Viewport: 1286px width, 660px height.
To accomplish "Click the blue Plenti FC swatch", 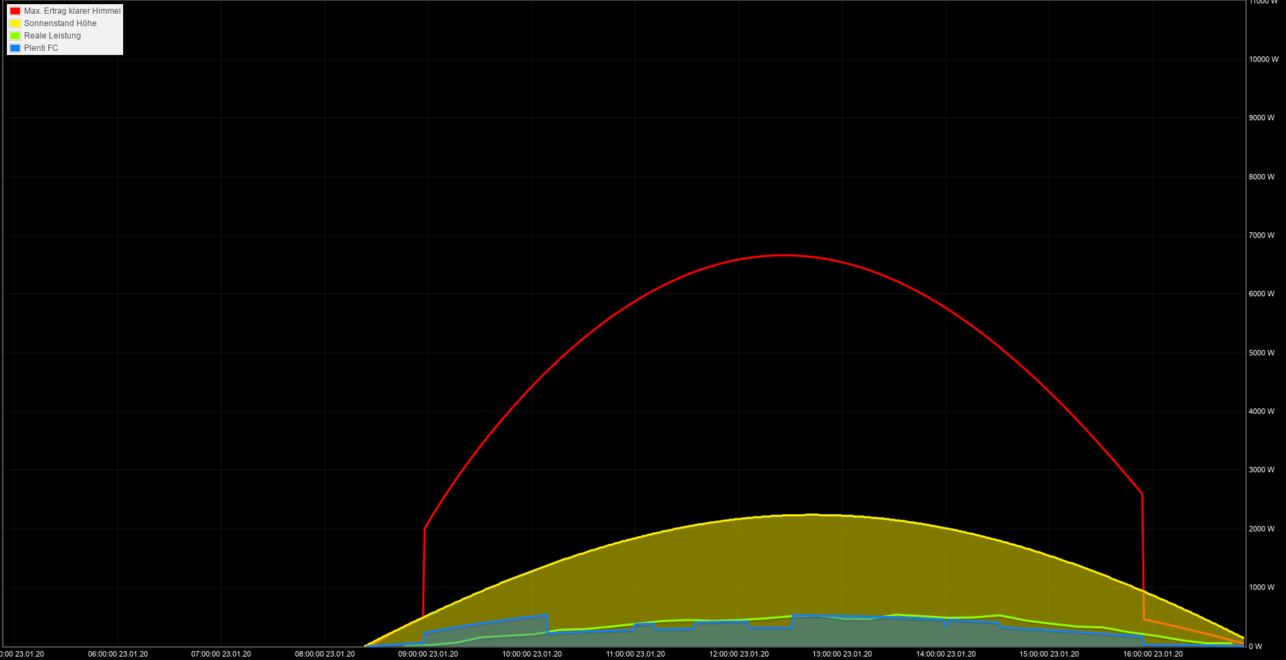I will pyautogui.click(x=15, y=48).
